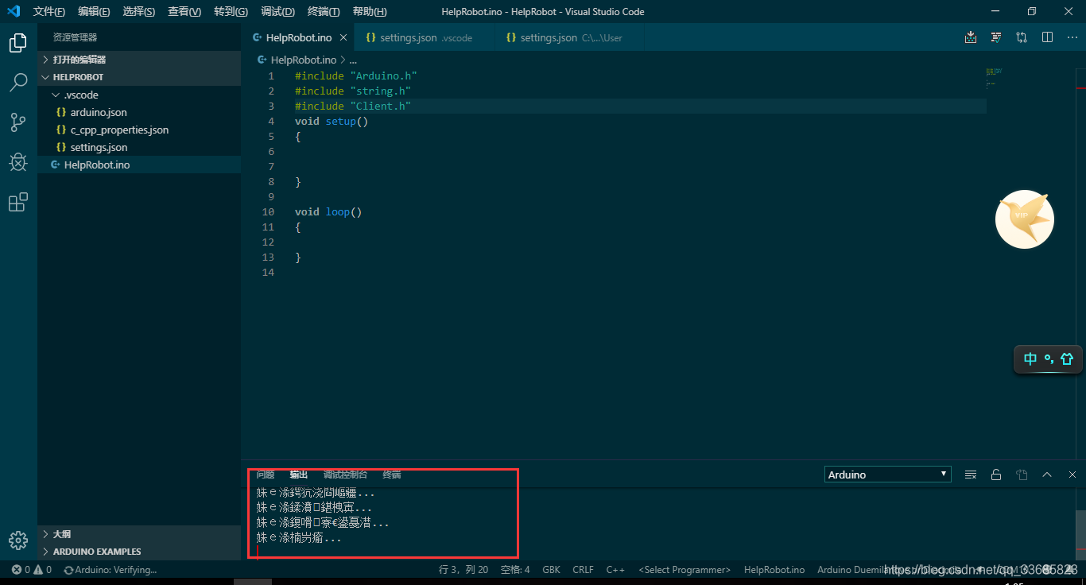Open arduino.json in the explorer
The width and height of the screenshot is (1086, 585).
pos(139,112)
